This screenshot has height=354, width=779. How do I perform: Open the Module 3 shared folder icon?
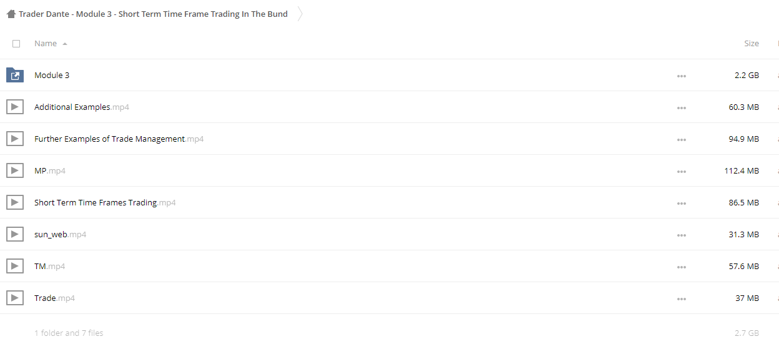pyautogui.click(x=15, y=75)
